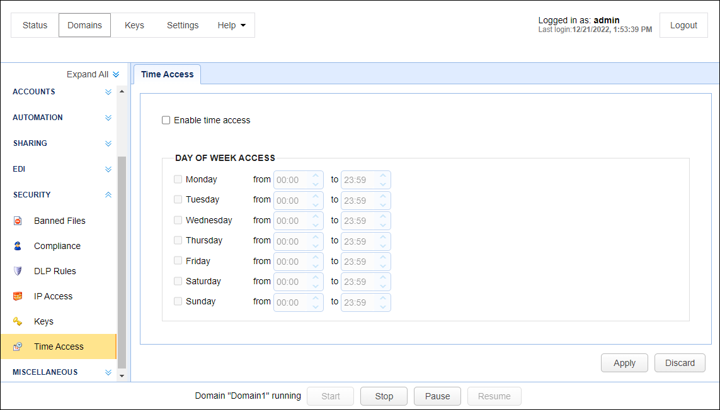Click the Keys icon in Security section
Viewport: 720px width, 410px height.
click(x=18, y=321)
